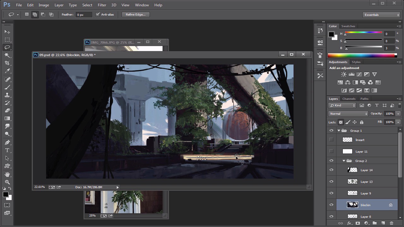
Task: Switch to the Channels tab
Action: tap(349, 99)
